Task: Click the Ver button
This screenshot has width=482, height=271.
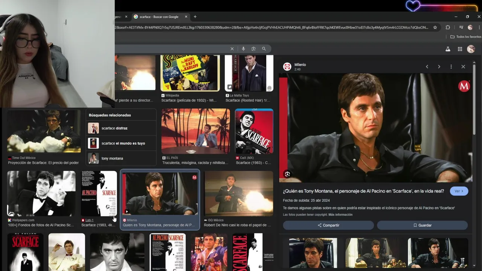Action: point(459,191)
